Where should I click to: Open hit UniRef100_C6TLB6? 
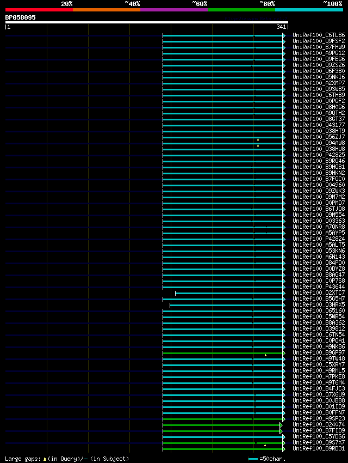(319, 35)
